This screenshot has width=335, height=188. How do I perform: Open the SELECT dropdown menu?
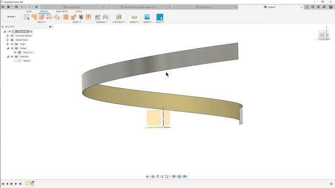(x=160, y=22)
